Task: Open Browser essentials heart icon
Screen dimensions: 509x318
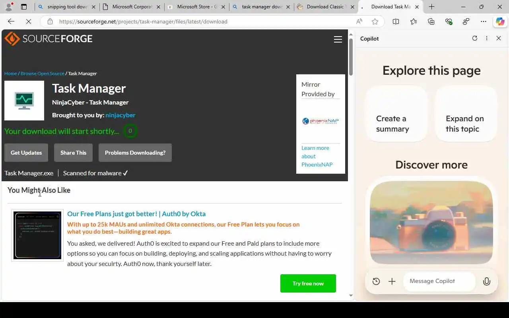Action: [449, 21]
